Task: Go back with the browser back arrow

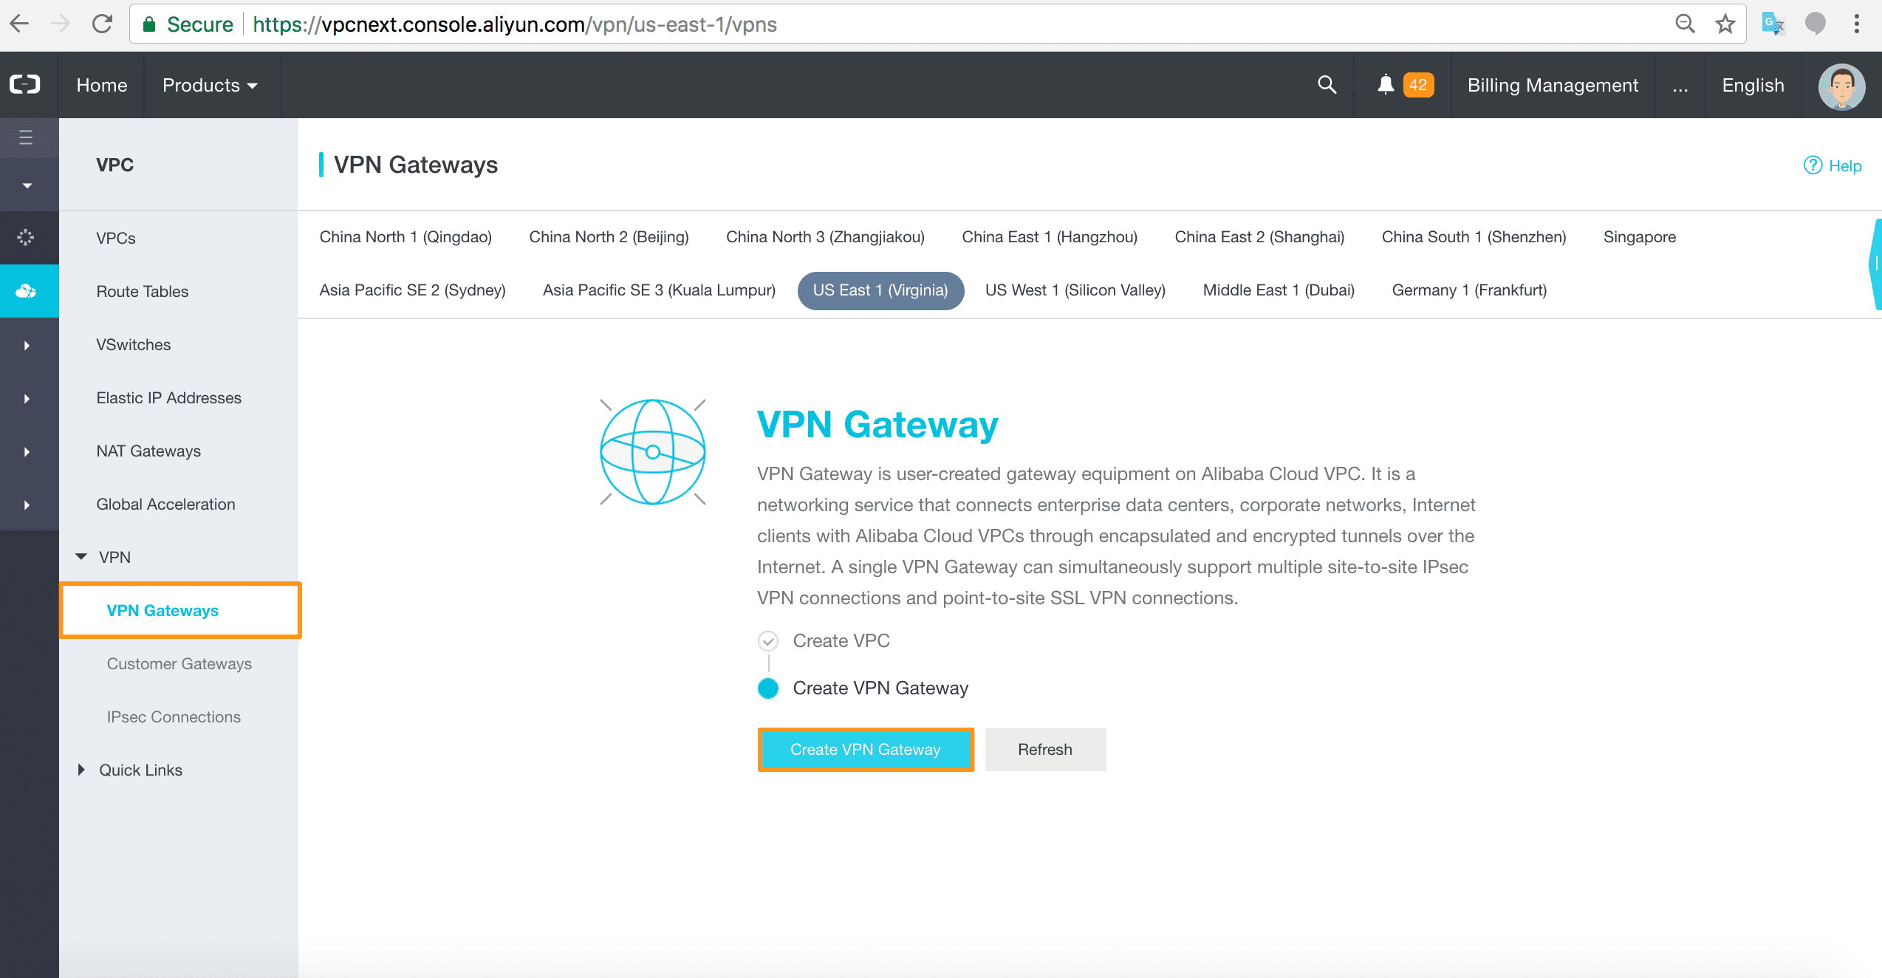Action: (x=19, y=24)
